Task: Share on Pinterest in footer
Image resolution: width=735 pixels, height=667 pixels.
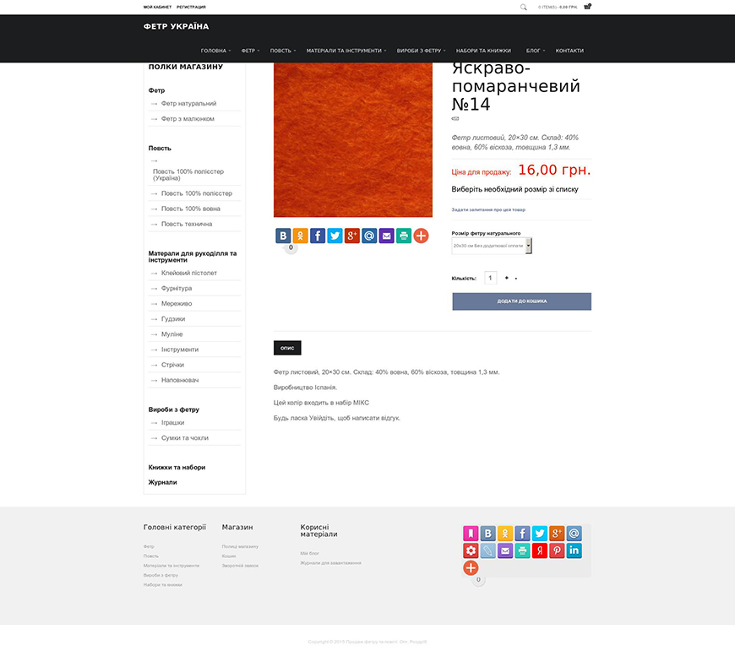Action: click(557, 550)
